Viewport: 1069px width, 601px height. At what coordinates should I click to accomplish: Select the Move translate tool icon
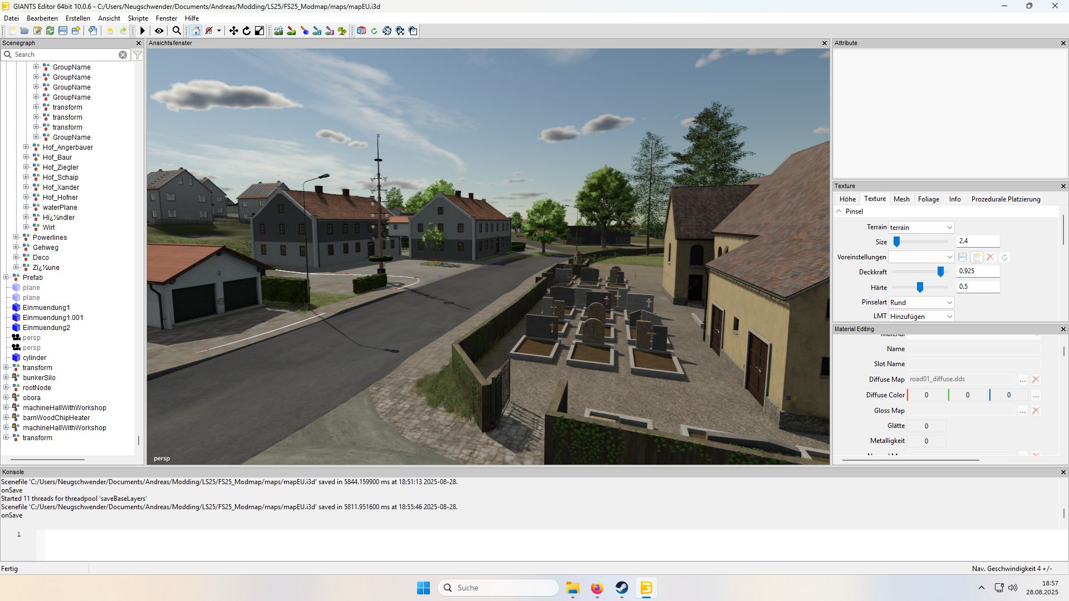pyautogui.click(x=234, y=31)
